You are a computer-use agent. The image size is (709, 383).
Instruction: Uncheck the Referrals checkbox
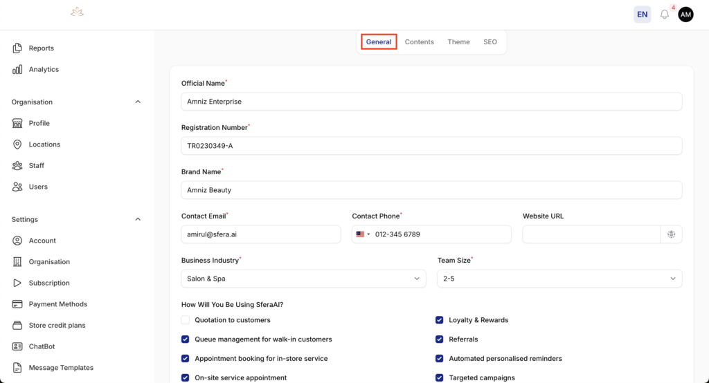(440, 339)
